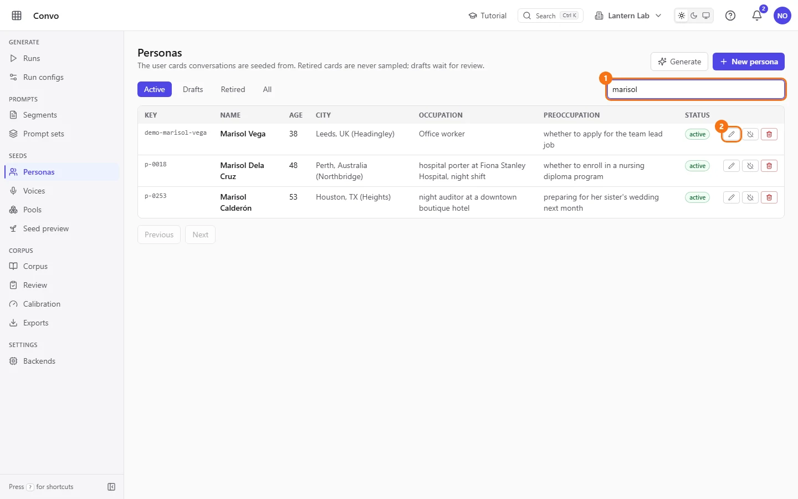Open Backends settings
Image resolution: width=798 pixels, height=499 pixels.
click(x=62, y=361)
